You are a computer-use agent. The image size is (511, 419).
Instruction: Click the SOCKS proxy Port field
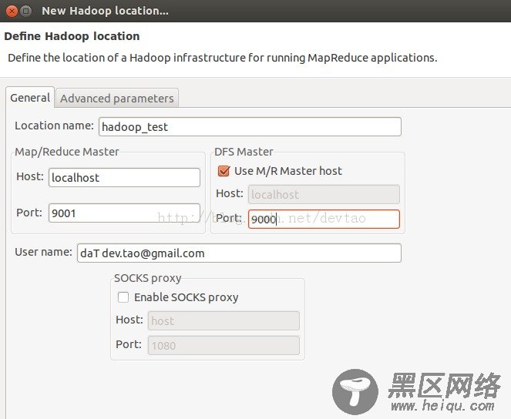(x=224, y=345)
